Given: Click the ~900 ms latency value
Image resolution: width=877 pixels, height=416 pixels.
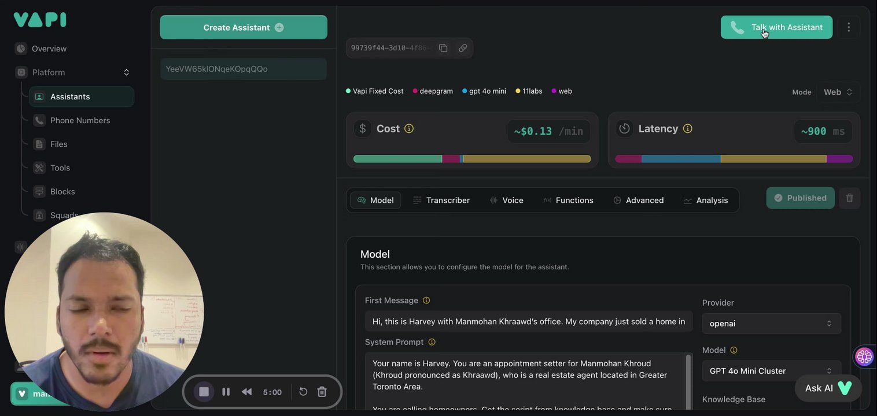Looking at the screenshot, I should (823, 131).
